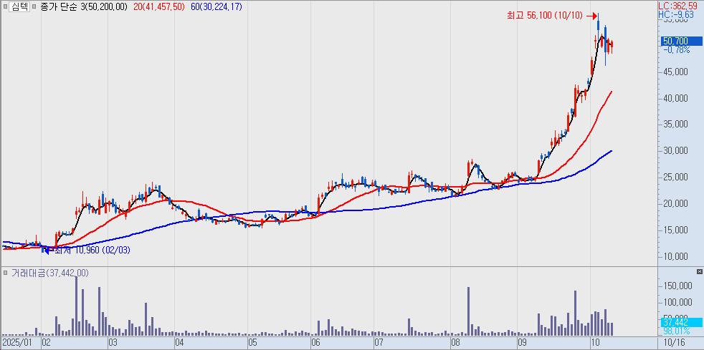Image resolution: width=704 pixels, height=350 pixels.
Task: Click the 거래대금(37,442,00) indicator label
Action: pyautogui.click(x=49, y=273)
